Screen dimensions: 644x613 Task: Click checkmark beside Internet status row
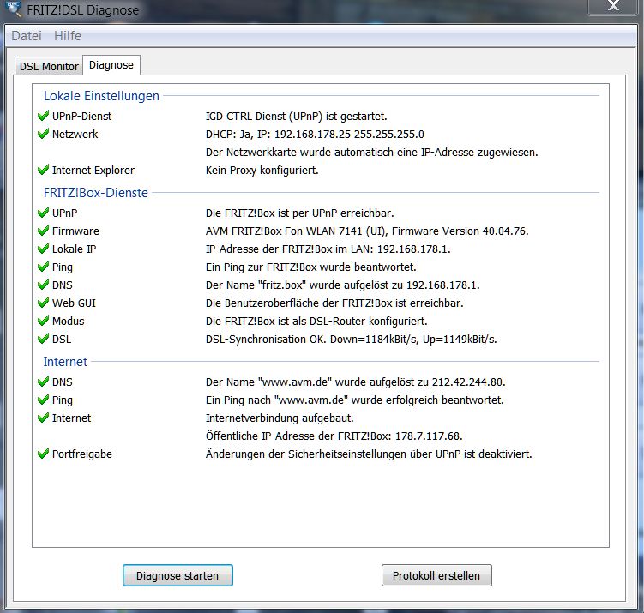pos(43,418)
